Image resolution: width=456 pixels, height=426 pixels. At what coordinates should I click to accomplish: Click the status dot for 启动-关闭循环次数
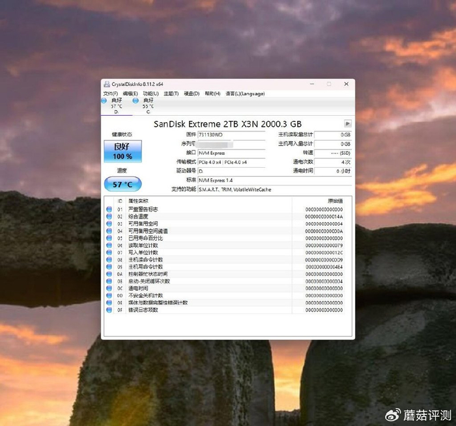(109, 281)
